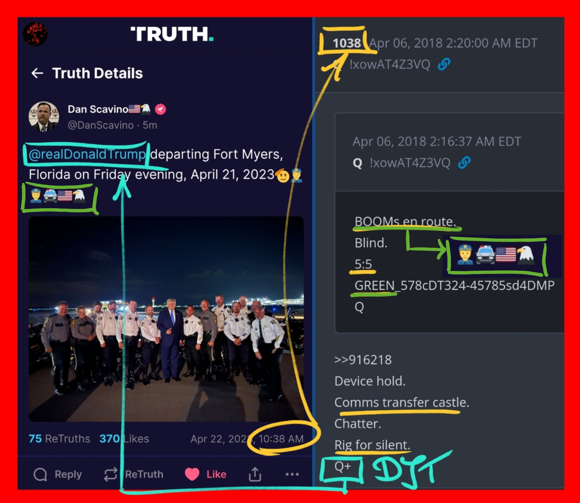Toggle the pink Like heart
580x503 pixels.
(192, 474)
